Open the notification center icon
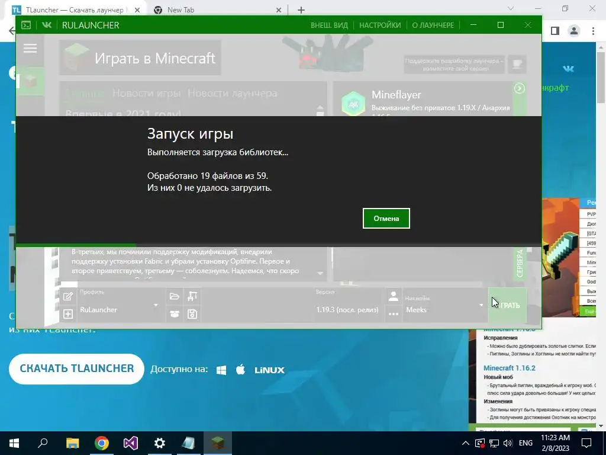 coord(586,443)
